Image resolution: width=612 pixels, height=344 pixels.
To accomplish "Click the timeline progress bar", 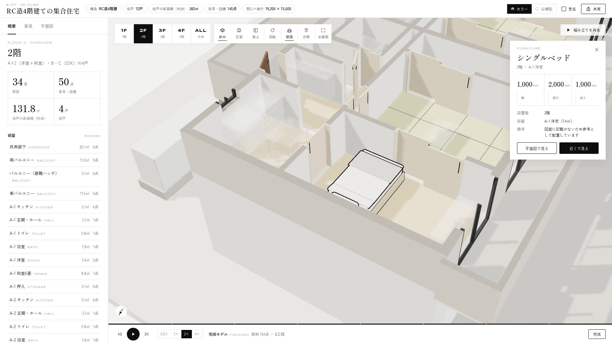I will [x=360, y=324].
